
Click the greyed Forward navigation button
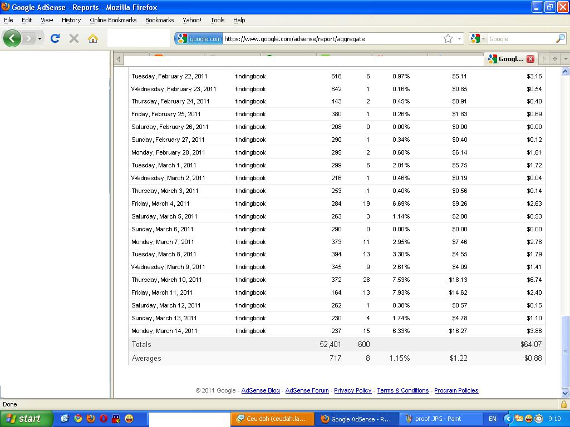click(x=28, y=38)
